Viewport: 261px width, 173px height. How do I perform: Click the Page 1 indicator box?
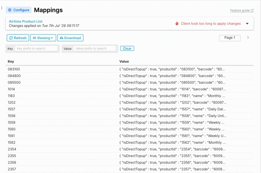(x=230, y=38)
